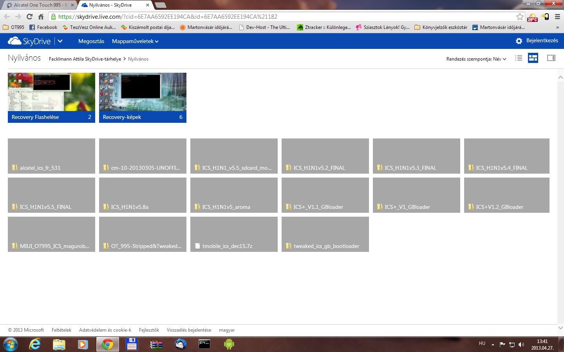
Task: Open a new browser tab
Action: (x=160, y=5)
